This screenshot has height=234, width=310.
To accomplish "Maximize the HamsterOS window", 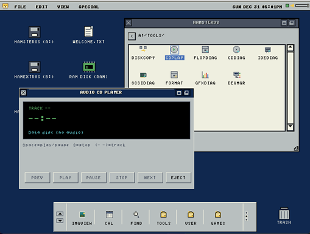I will [284, 22].
